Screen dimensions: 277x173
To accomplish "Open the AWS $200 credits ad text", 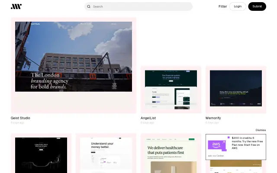I will (247, 143).
